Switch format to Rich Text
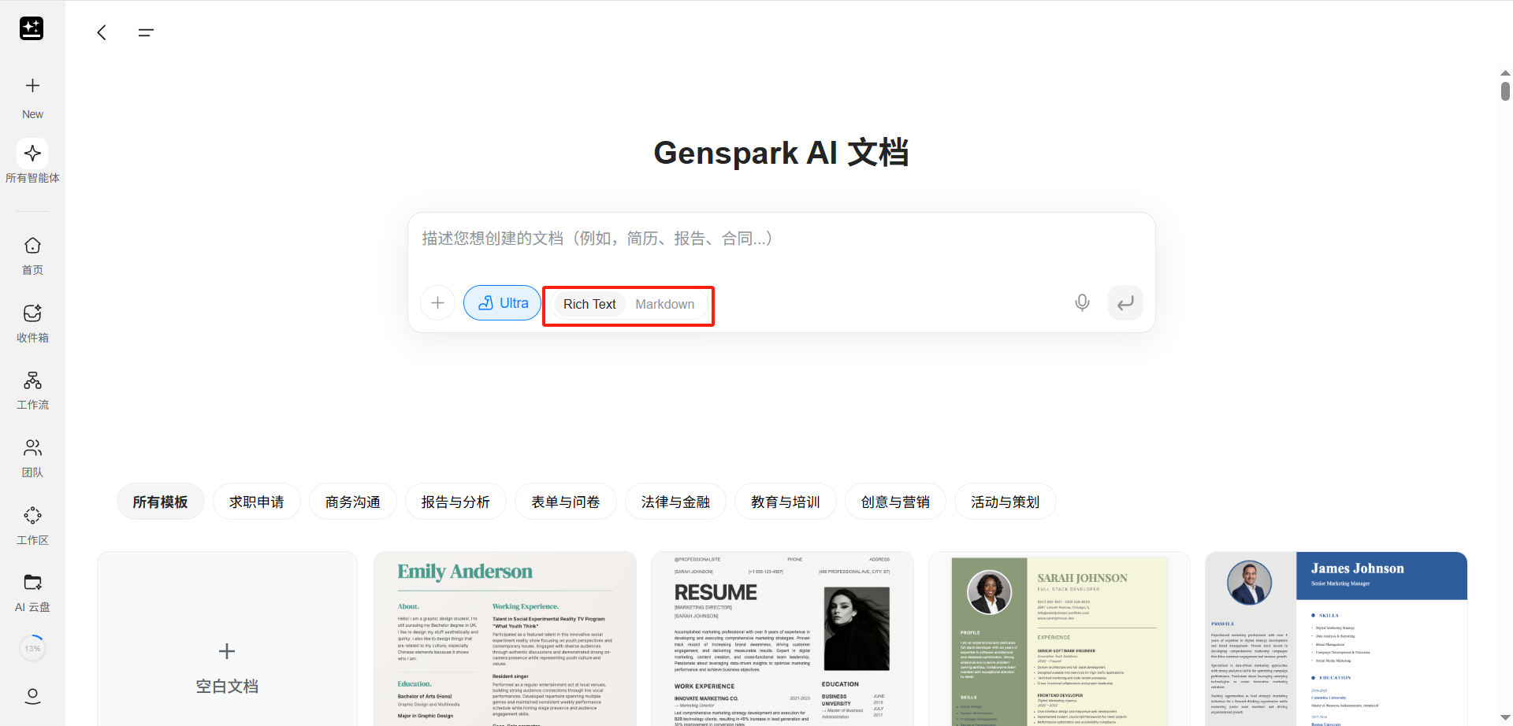This screenshot has width=1513, height=726. 589,305
